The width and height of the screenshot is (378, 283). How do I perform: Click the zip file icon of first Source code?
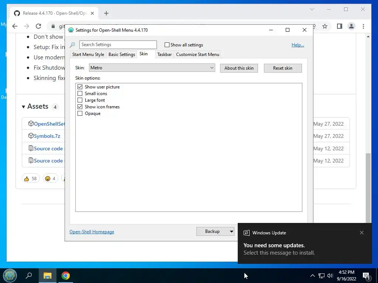(x=31, y=148)
